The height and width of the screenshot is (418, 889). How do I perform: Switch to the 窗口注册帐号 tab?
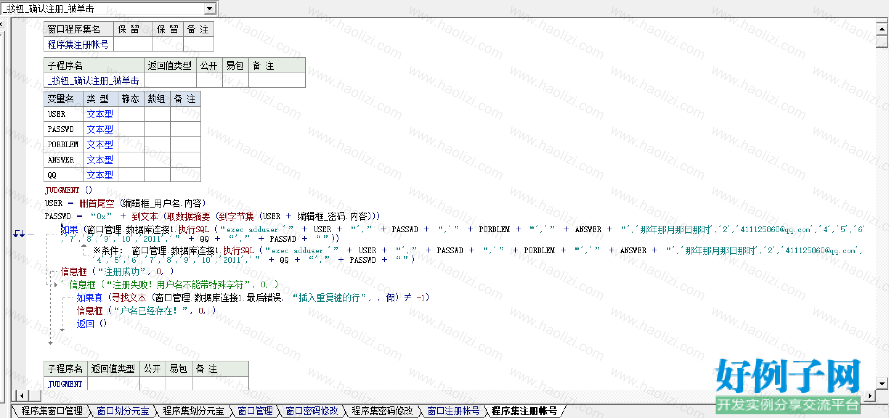[453, 411]
